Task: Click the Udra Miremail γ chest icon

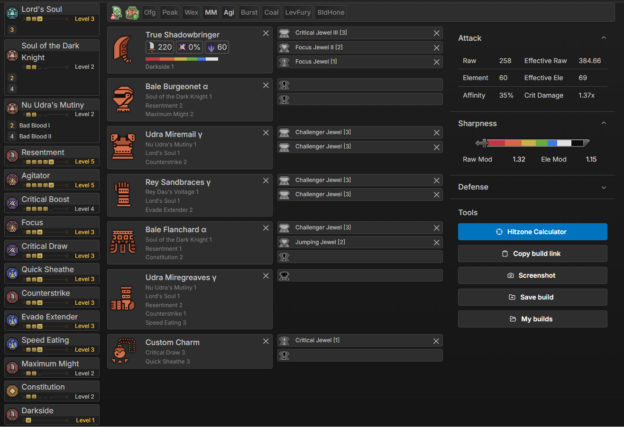Action: click(122, 146)
